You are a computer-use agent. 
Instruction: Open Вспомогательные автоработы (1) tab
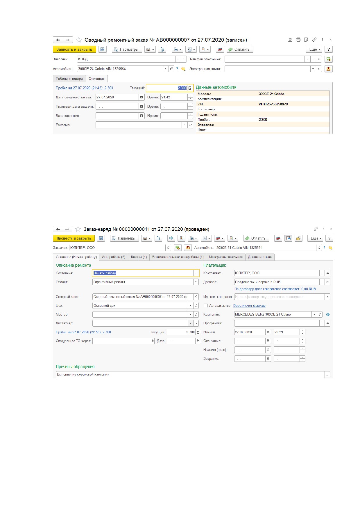(x=178, y=257)
